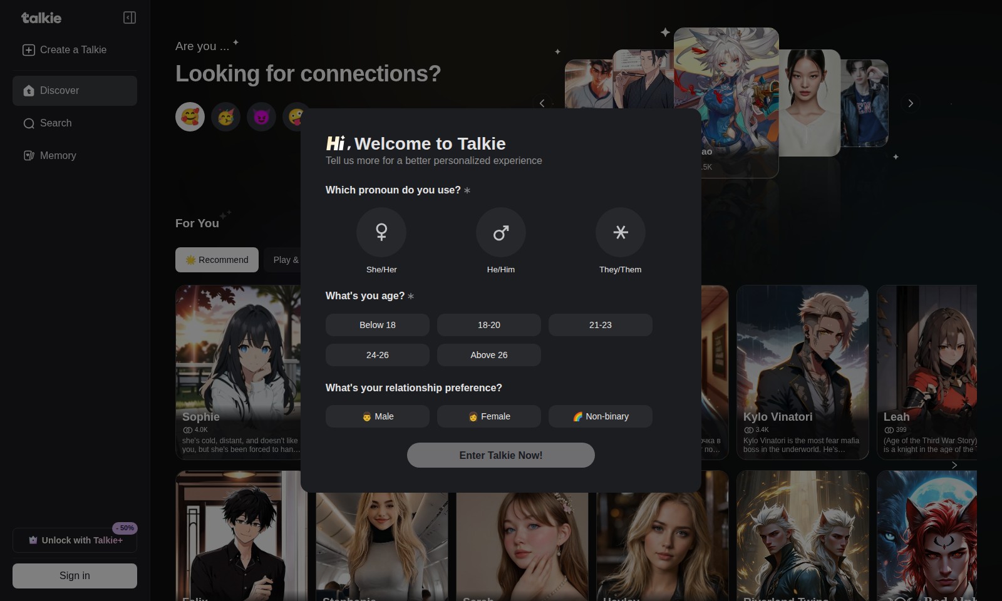Pick Male relationship preference
This screenshot has height=601, width=1002.
378,416
